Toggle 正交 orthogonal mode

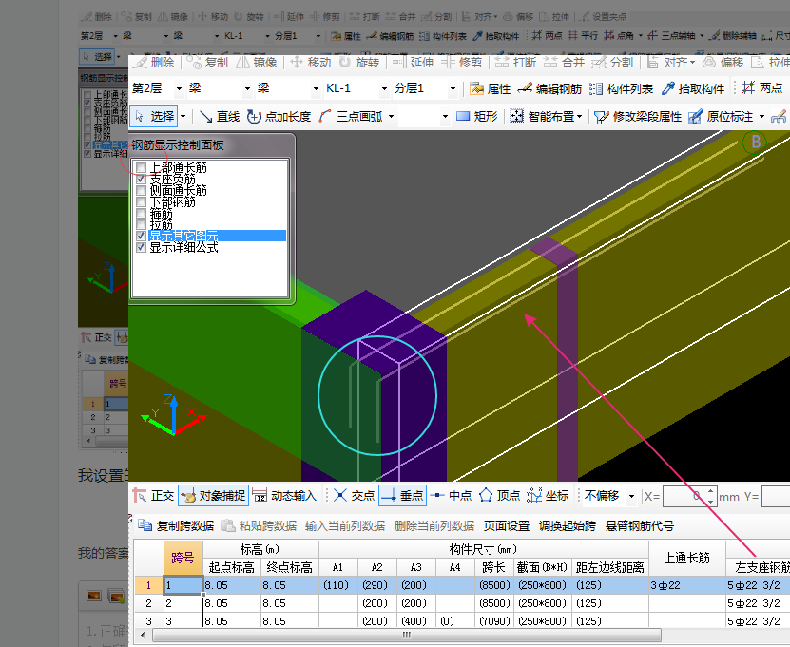pos(154,496)
